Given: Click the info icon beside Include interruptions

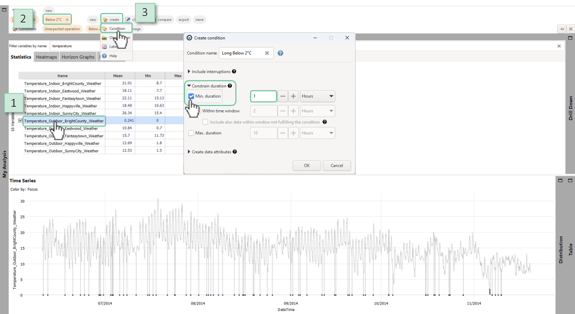Looking at the screenshot, I should pos(234,72).
